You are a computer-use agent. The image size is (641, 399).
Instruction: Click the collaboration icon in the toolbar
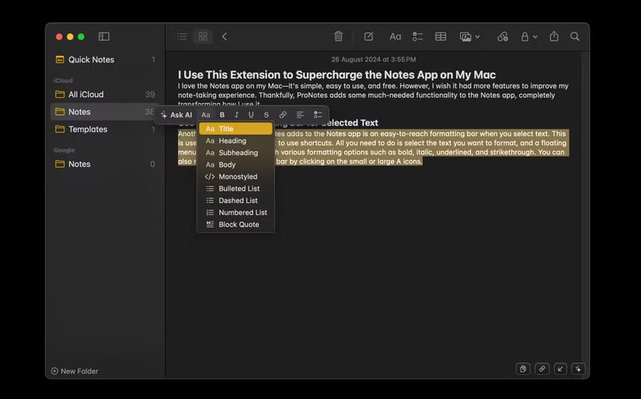(x=503, y=36)
